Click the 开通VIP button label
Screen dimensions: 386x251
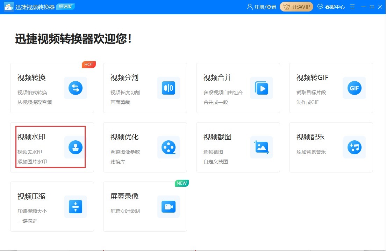coord(301,7)
